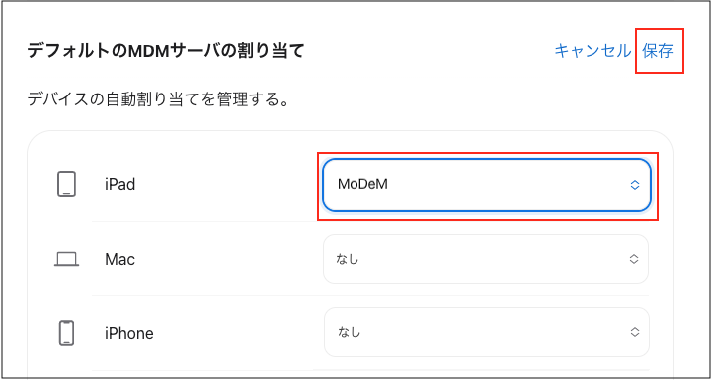Click the なし value in the iPhone row

(x=349, y=332)
